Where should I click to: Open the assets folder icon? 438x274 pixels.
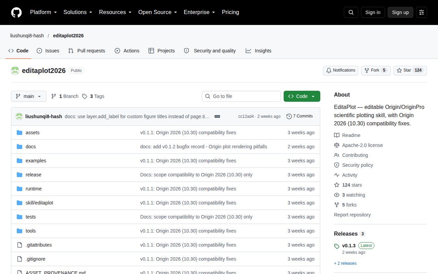pyautogui.click(x=20, y=133)
